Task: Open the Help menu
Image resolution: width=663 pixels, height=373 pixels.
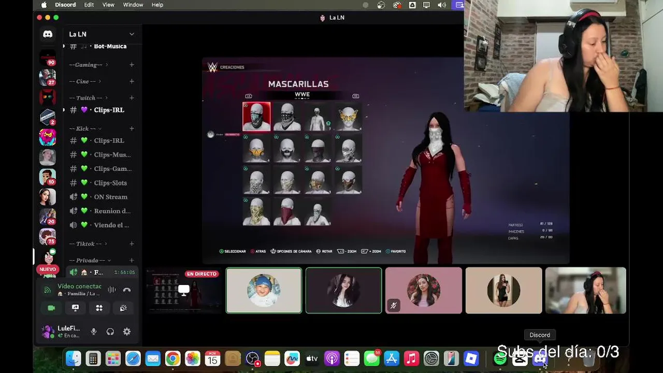Action: tap(157, 5)
